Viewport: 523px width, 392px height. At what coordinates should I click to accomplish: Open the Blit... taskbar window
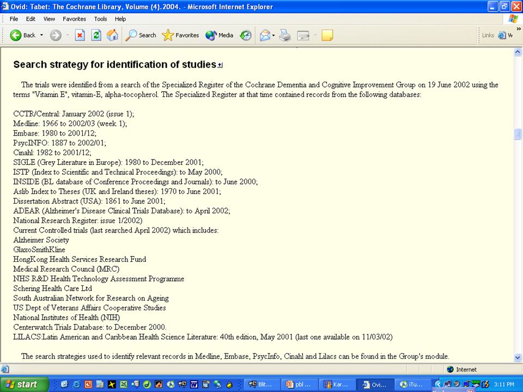[262, 384]
